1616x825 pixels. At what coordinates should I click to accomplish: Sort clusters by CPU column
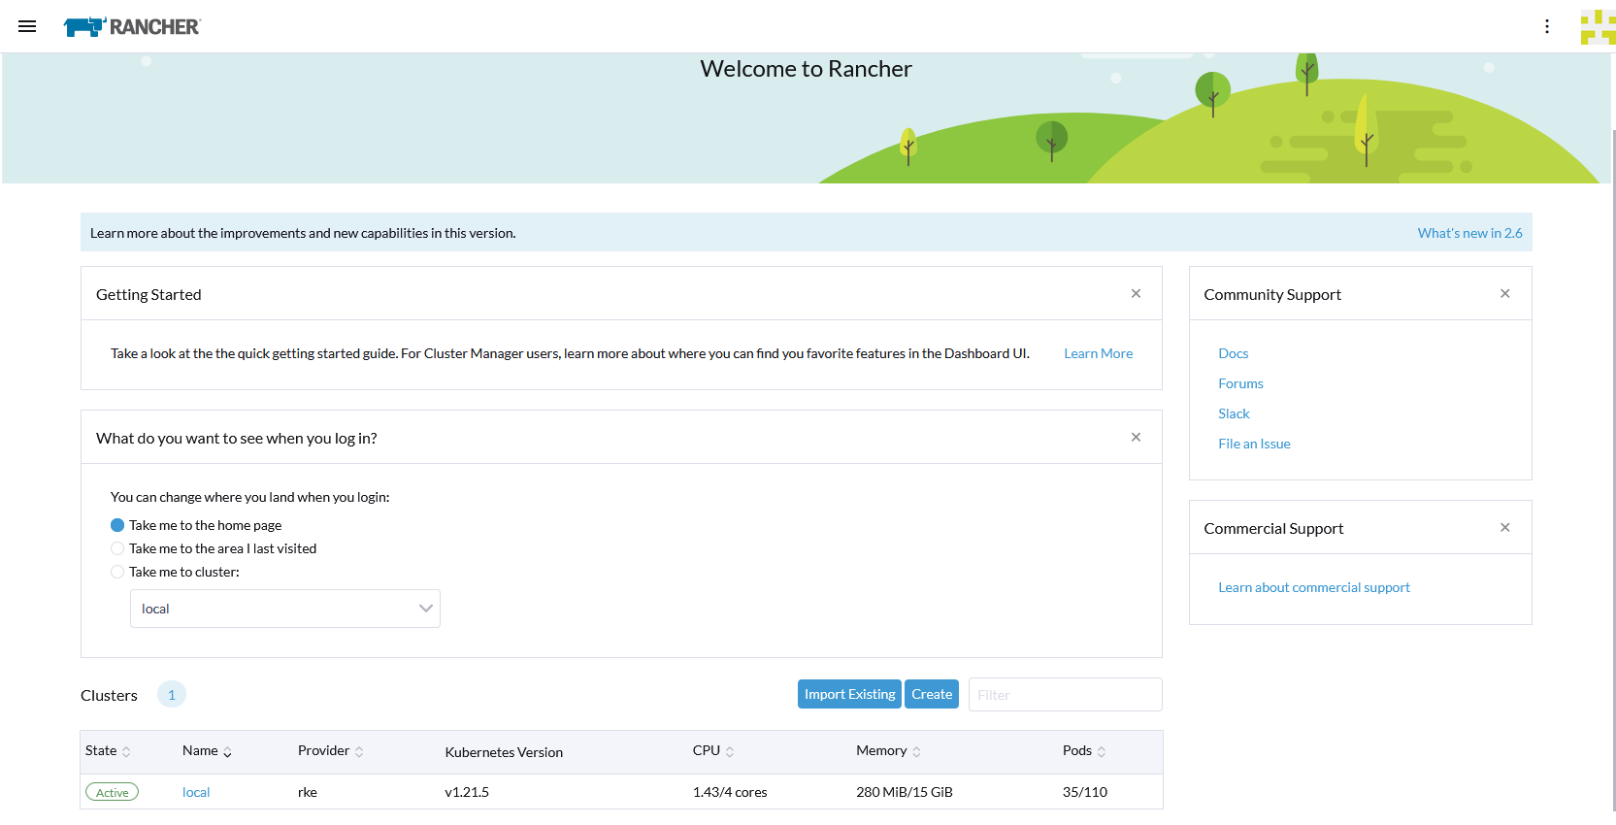tap(713, 751)
